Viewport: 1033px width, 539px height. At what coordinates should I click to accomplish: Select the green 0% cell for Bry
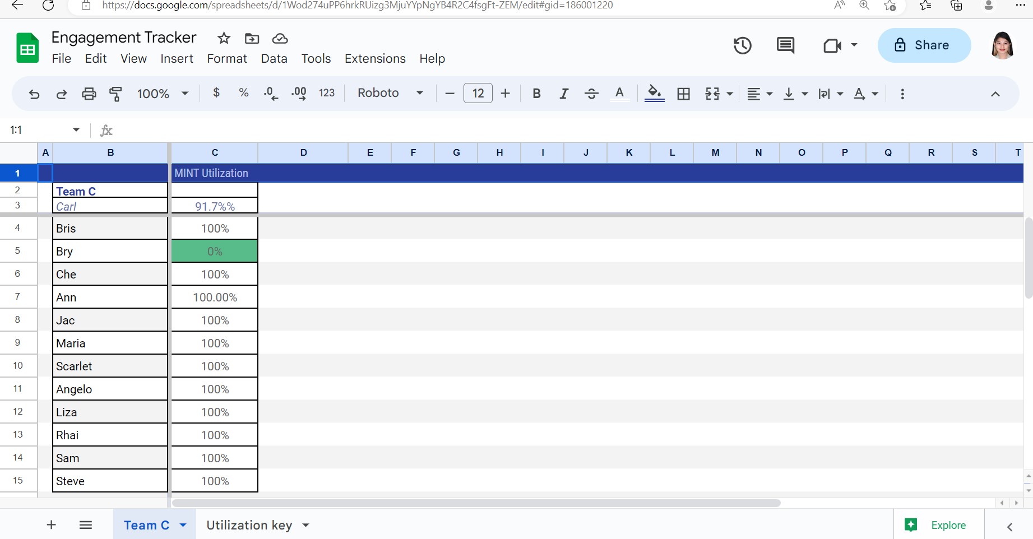pyautogui.click(x=215, y=251)
